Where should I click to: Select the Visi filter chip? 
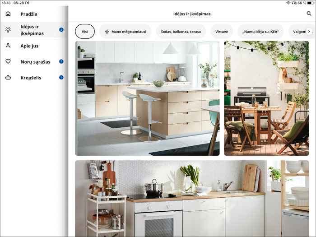(x=85, y=32)
